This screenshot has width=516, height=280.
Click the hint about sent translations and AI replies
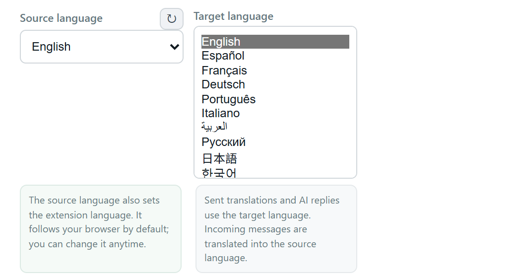tap(276, 229)
